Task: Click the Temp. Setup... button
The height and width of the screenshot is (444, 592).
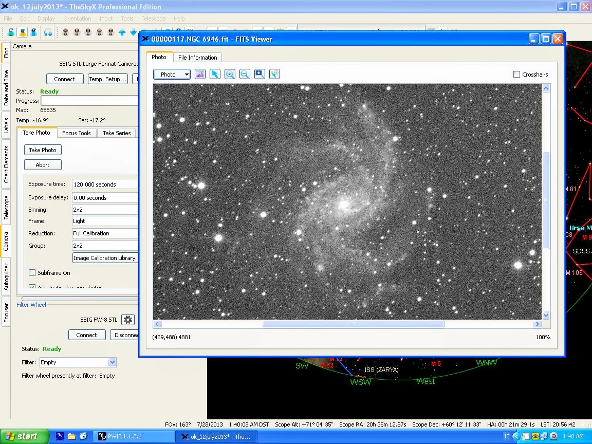Action: click(x=108, y=79)
